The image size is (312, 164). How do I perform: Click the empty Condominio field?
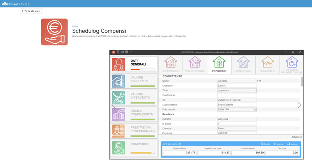pos(237,95)
